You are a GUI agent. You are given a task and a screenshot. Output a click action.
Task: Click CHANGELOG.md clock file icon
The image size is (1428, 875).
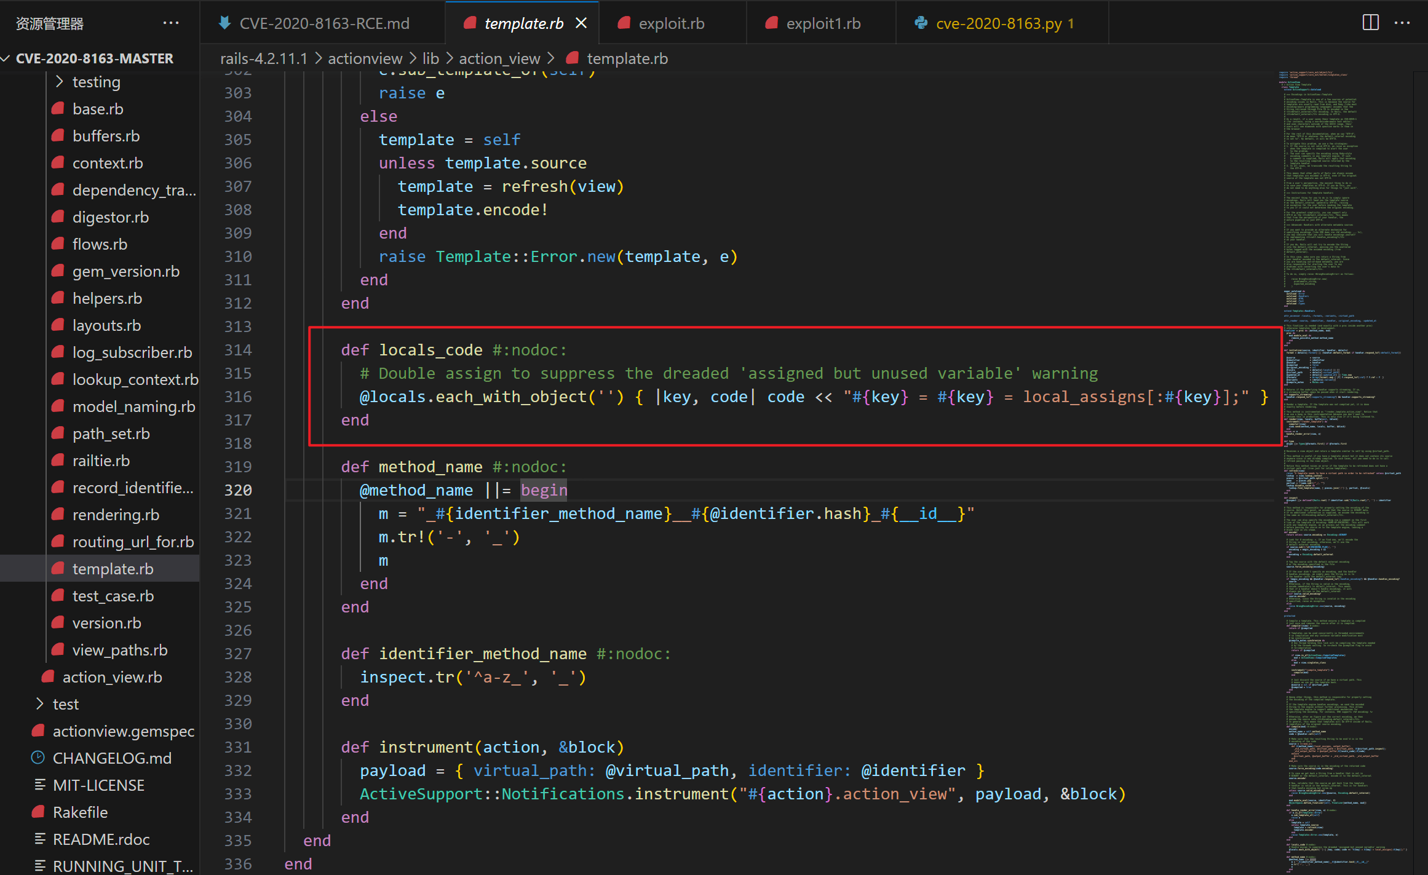(38, 758)
